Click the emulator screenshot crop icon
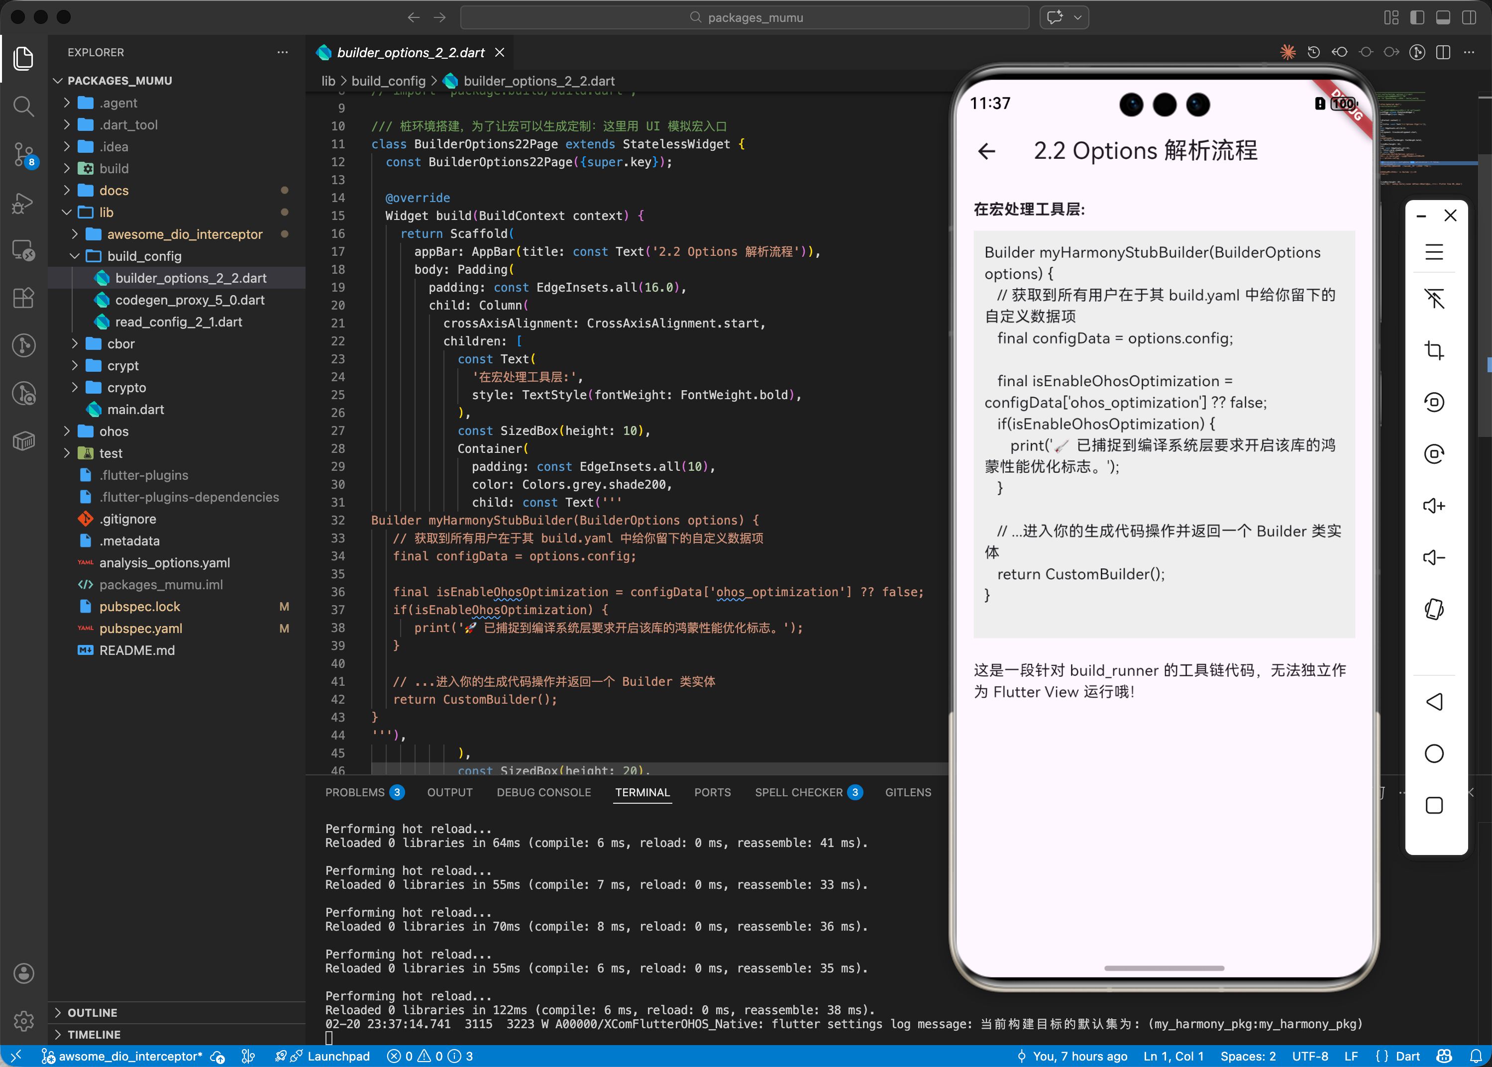 [1434, 350]
